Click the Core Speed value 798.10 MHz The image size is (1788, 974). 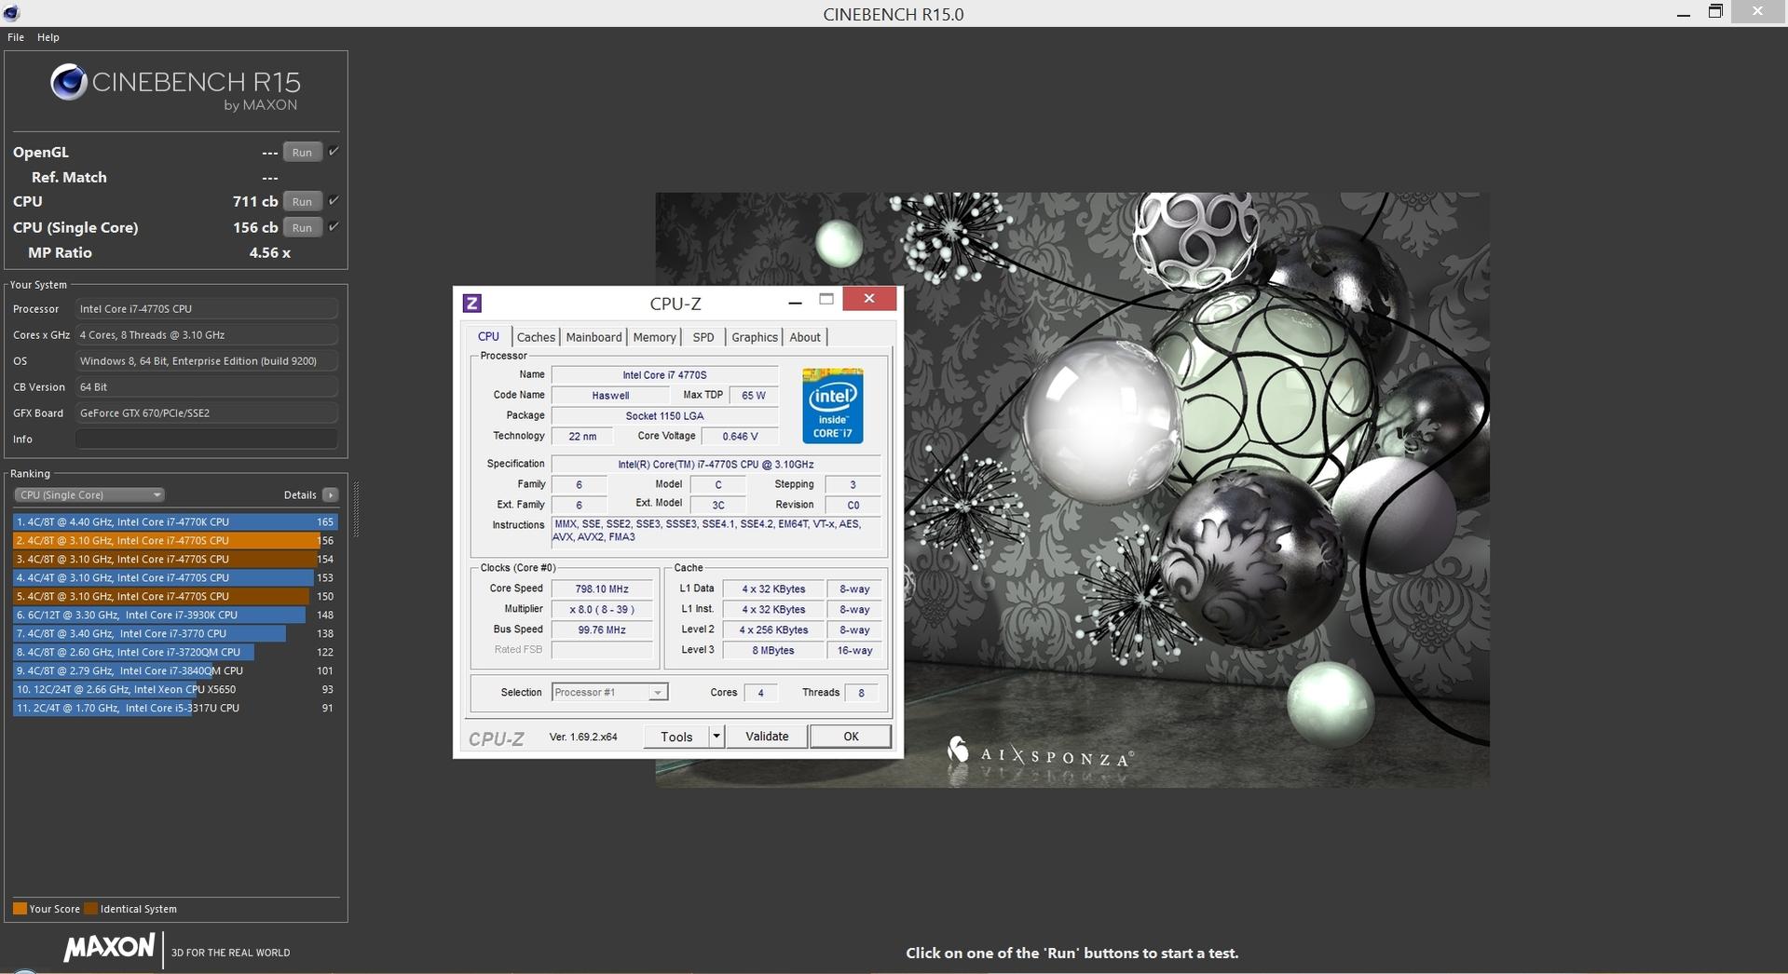click(x=602, y=588)
